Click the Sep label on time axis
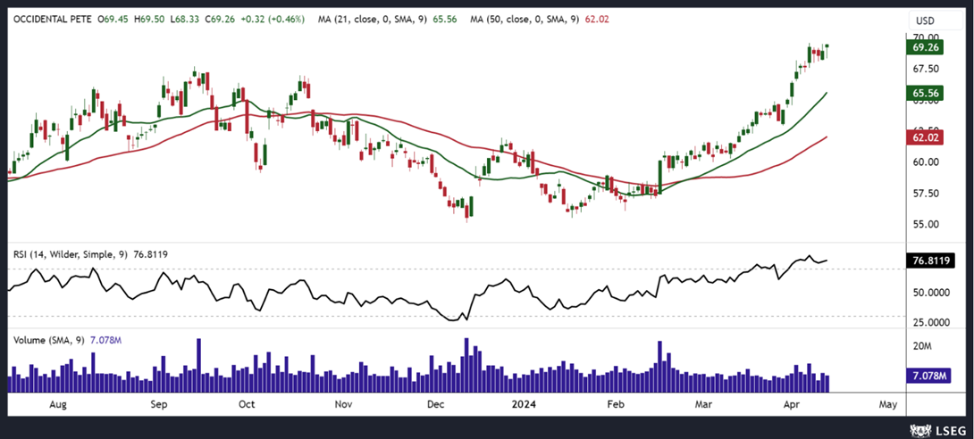The image size is (974, 439). point(159,404)
